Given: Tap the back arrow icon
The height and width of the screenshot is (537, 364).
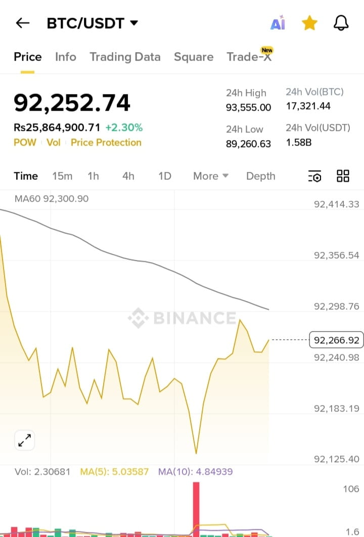Looking at the screenshot, I should pos(23,23).
